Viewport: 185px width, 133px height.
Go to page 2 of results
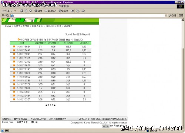coord(51,105)
